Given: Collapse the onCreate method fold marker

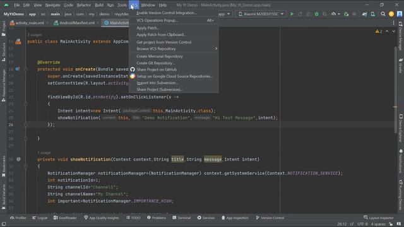Looking at the screenshot, I should 25,69.
